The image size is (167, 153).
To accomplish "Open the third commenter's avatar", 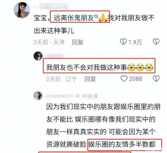I will click(x=38, y=96).
